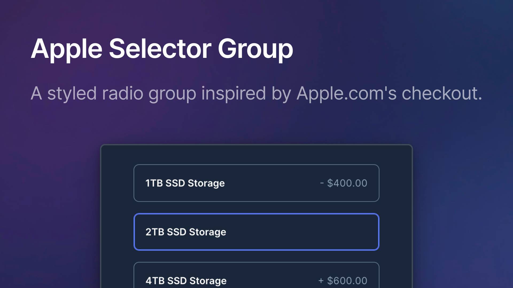Click dark panel padding above 1TB option
The image size is (513, 288).
click(x=256, y=155)
